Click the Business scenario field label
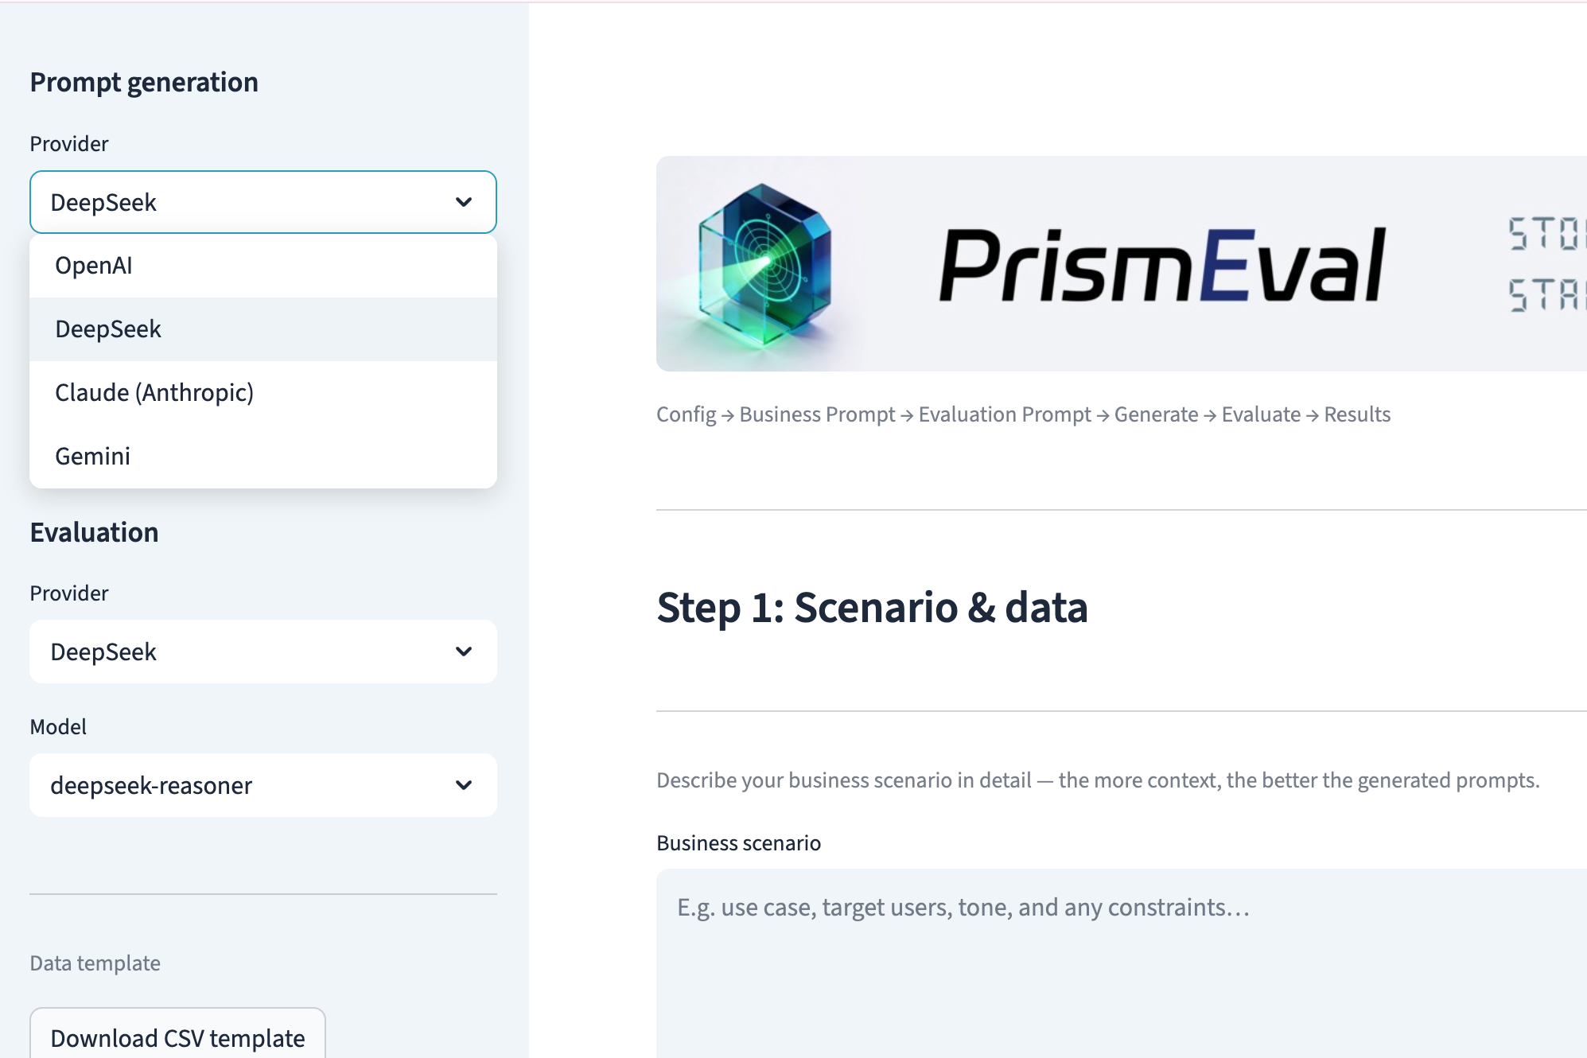This screenshot has height=1058, width=1587. coord(738,843)
